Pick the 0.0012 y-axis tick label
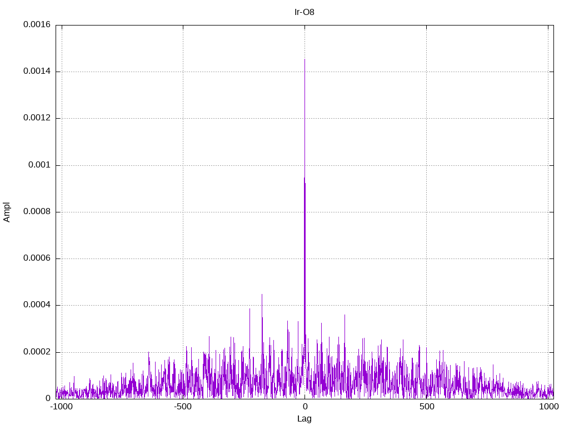Viewport: 569px width, 426px height. click(x=36, y=118)
